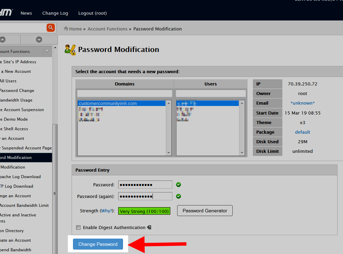The width and height of the screenshot is (343, 254).
Task: Click Start Date value 15 Mar 19 08:55
Action: point(303,113)
